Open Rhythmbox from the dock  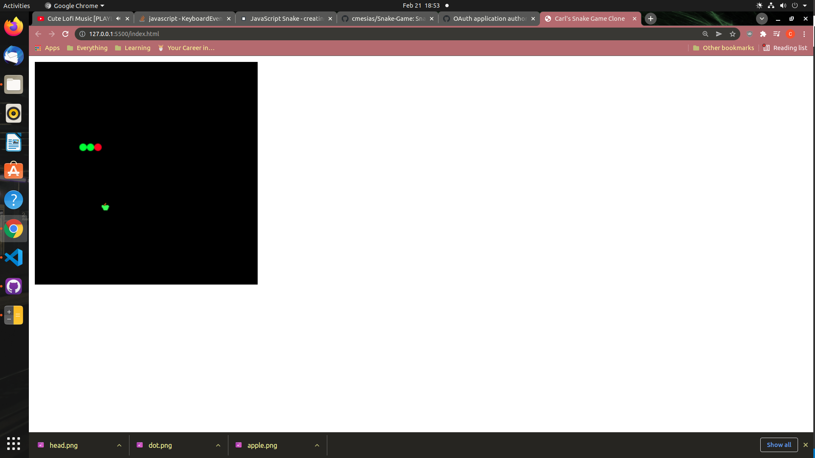click(x=14, y=113)
